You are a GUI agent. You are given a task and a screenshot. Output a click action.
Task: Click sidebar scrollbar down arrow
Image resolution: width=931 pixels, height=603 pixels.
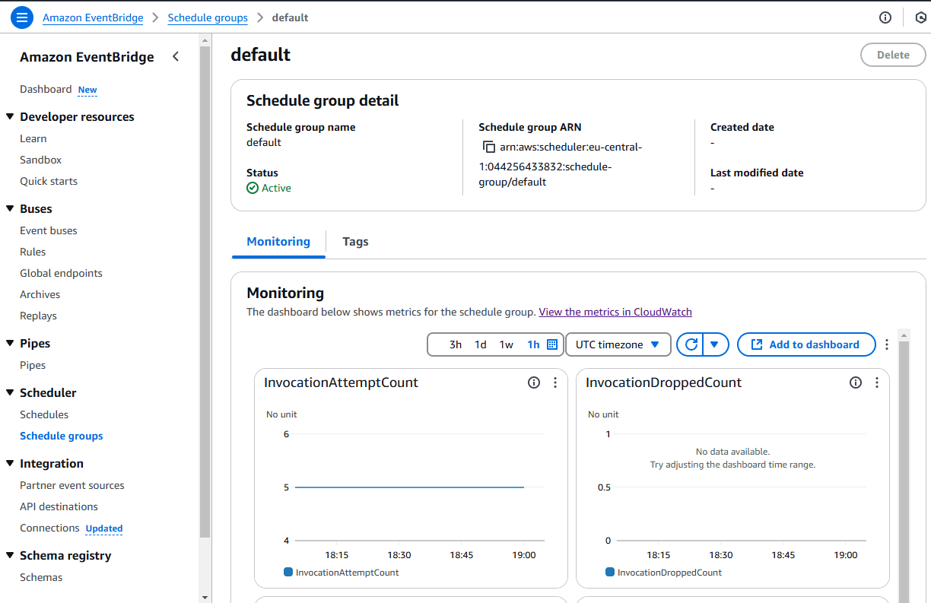205,597
